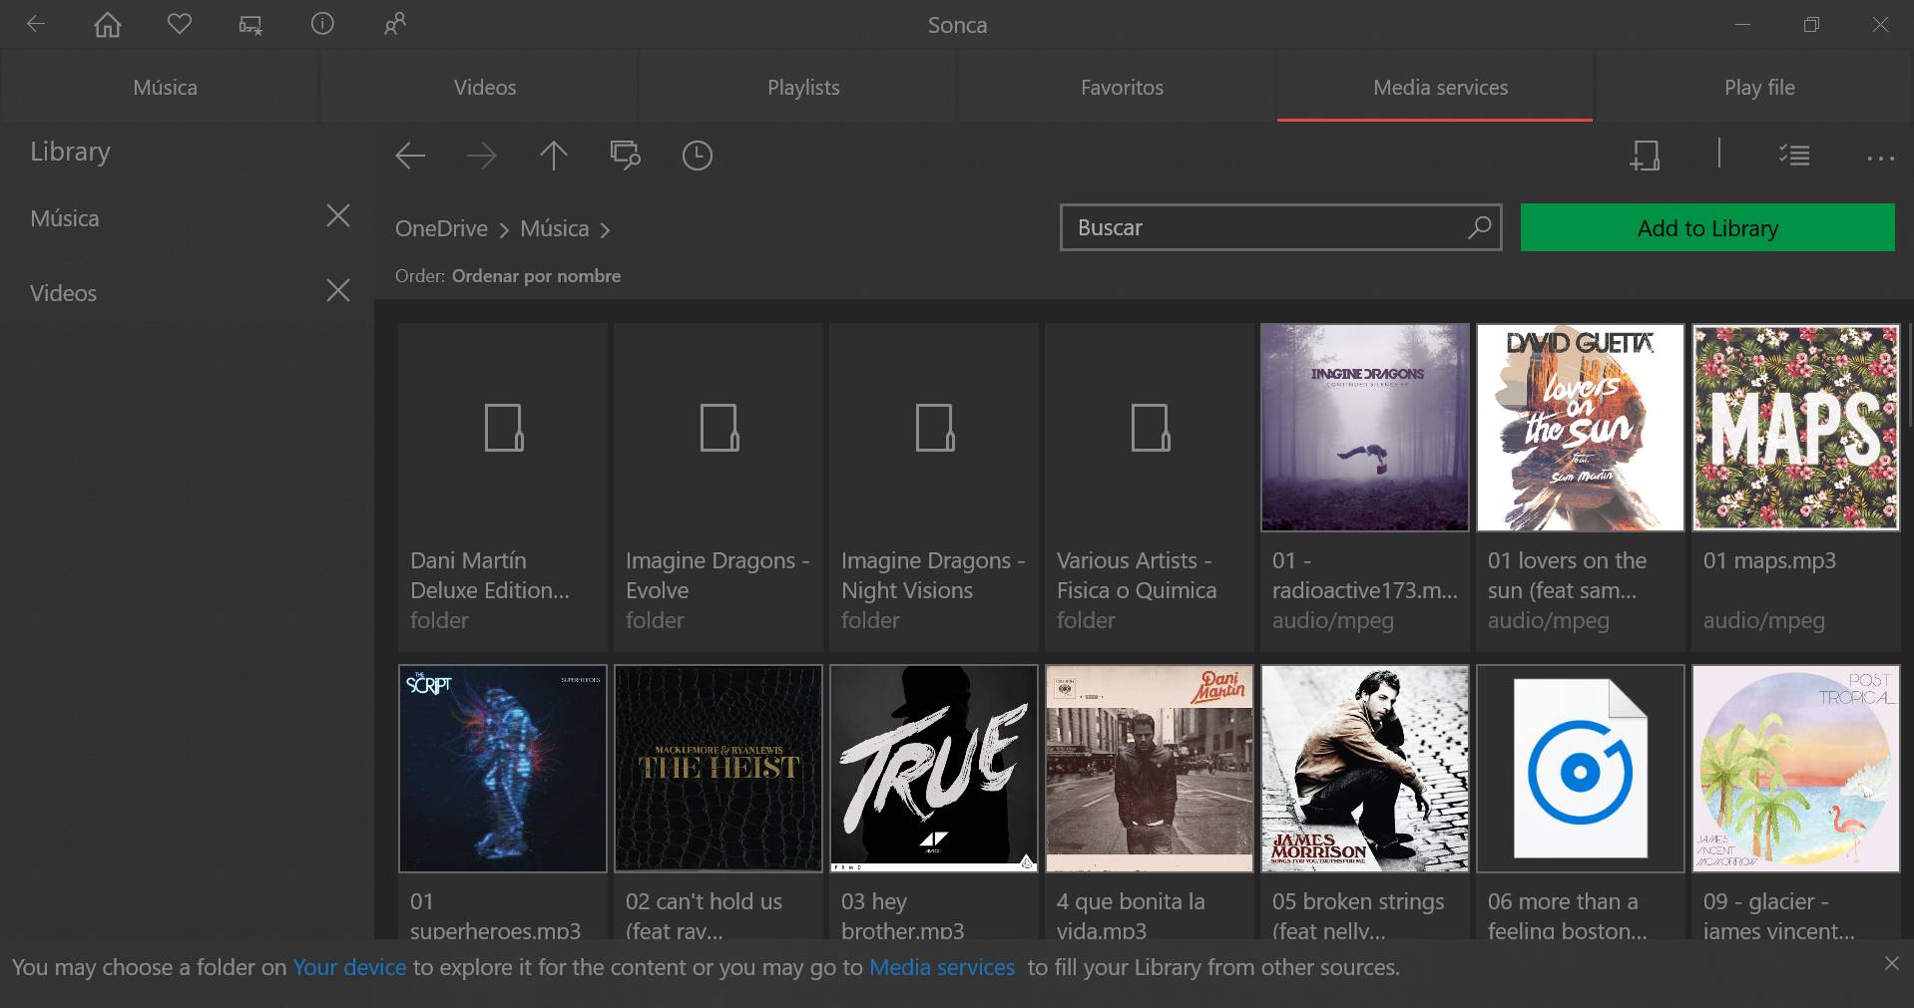Click inside the Buscar search field
The height and width of the screenshot is (1008, 1914).
point(1262,227)
